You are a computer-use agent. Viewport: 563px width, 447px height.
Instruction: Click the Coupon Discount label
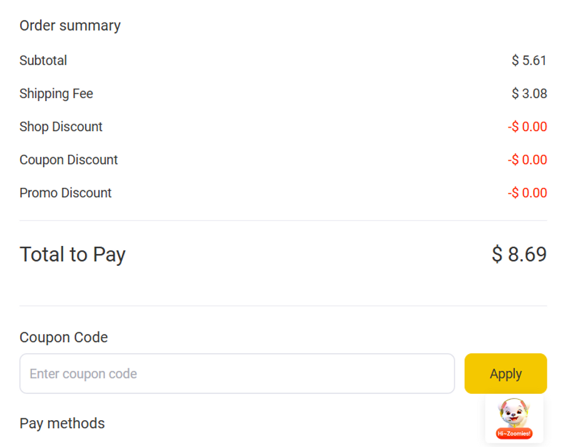(x=69, y=160)
